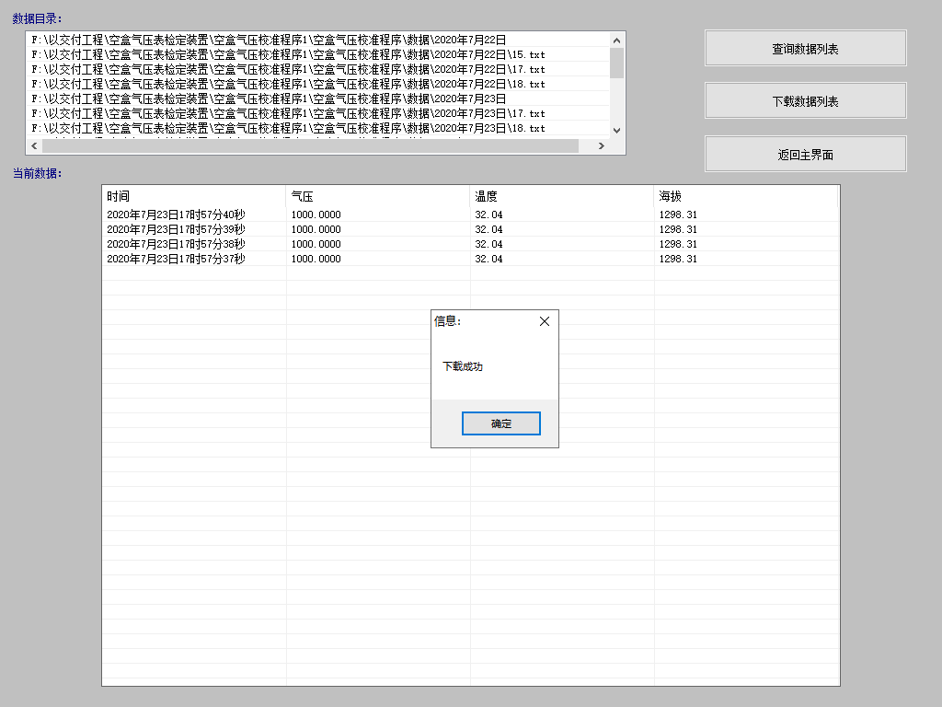Close the 信息 dialog with X
942x707 pixels.
544,321
